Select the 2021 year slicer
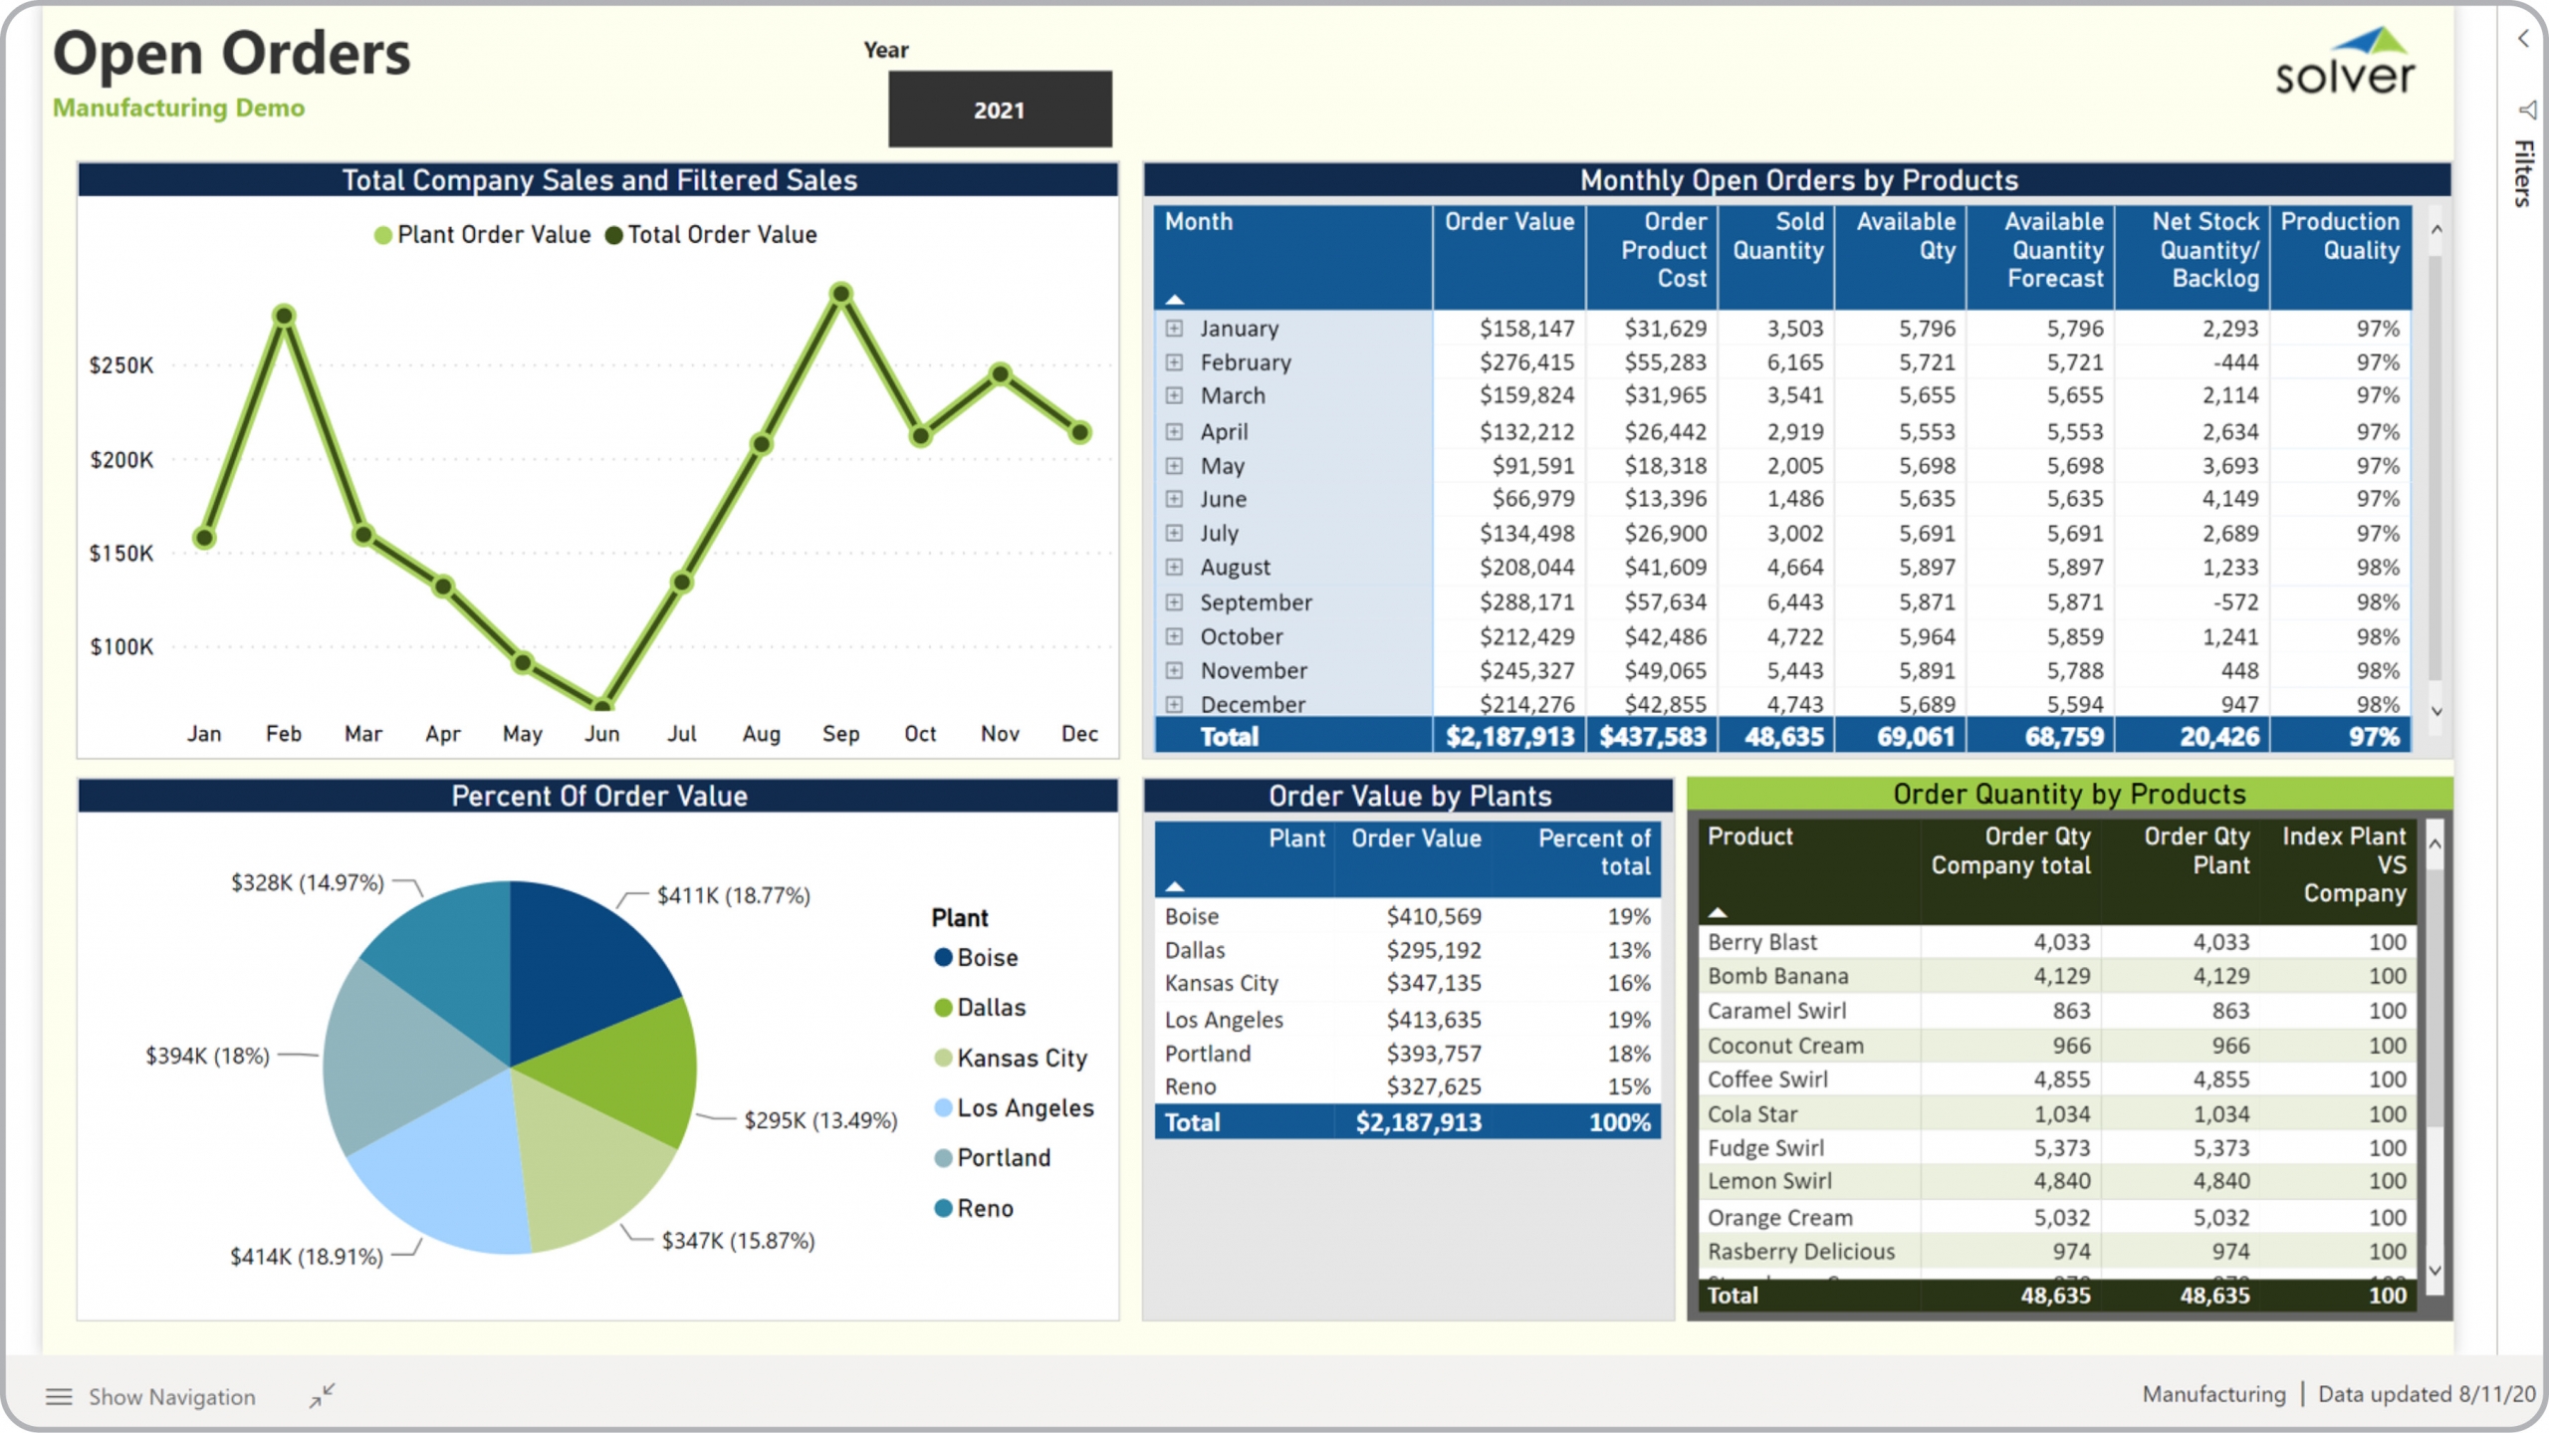 point(1000,110)
